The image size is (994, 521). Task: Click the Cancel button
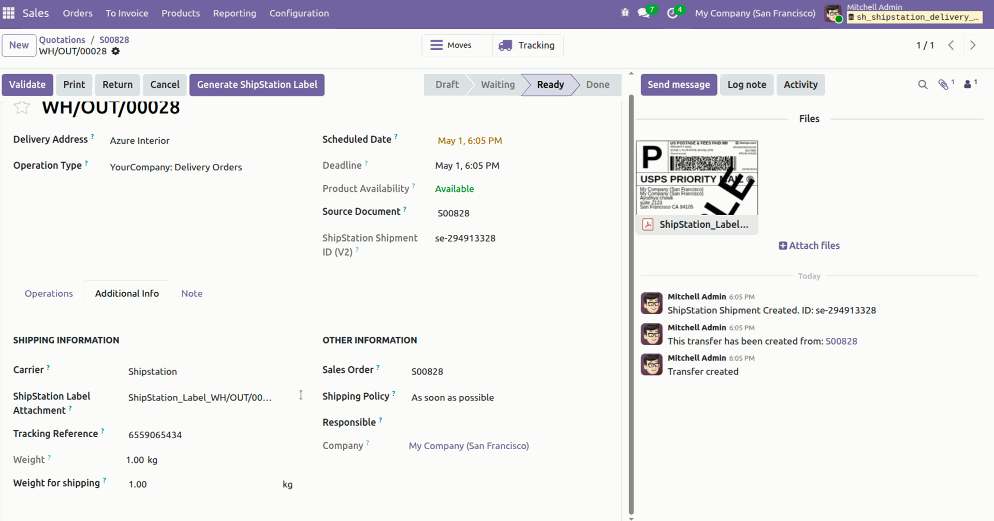pyautogui.click(x=165, y=85)
